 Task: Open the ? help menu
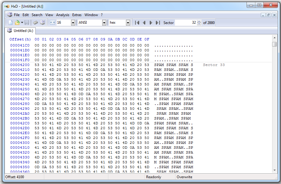pos(102,15)
